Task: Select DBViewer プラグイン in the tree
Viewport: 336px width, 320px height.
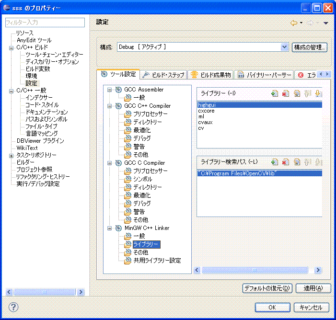Action: pos(40,141)
